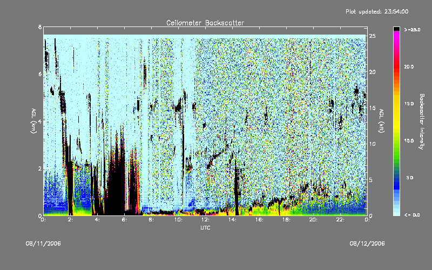The image size is (432, 270).
Task: Click the '>-25.0' colorbar maximum label
Action: point(412,30)
